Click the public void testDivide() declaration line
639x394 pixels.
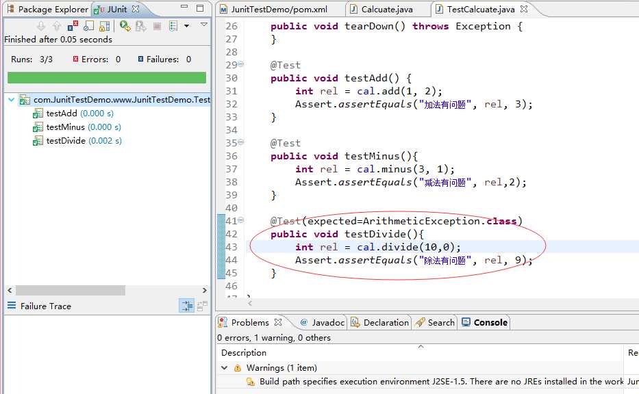tap(347, 234)
